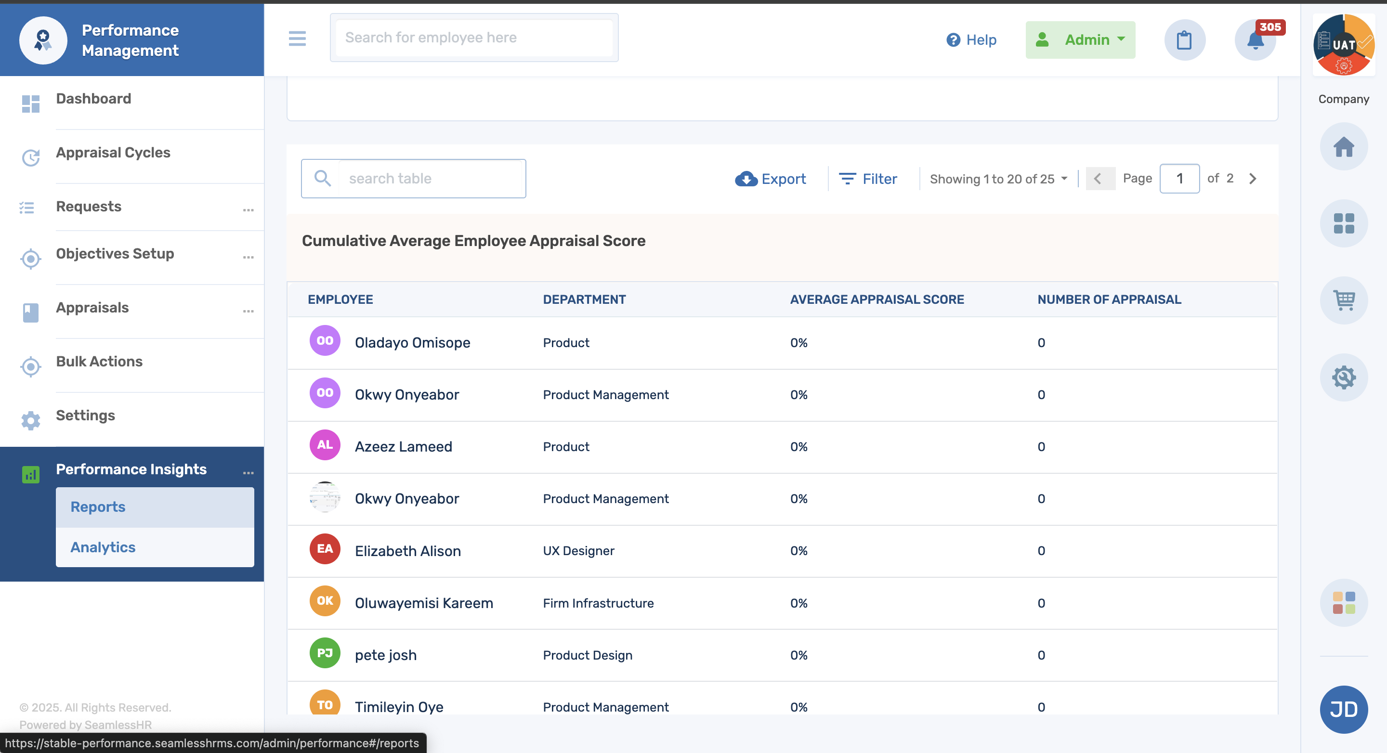Click the search table input field
Image resolution: width=1387 pixels, height=753 pixels.
click(x=431, y=179)
